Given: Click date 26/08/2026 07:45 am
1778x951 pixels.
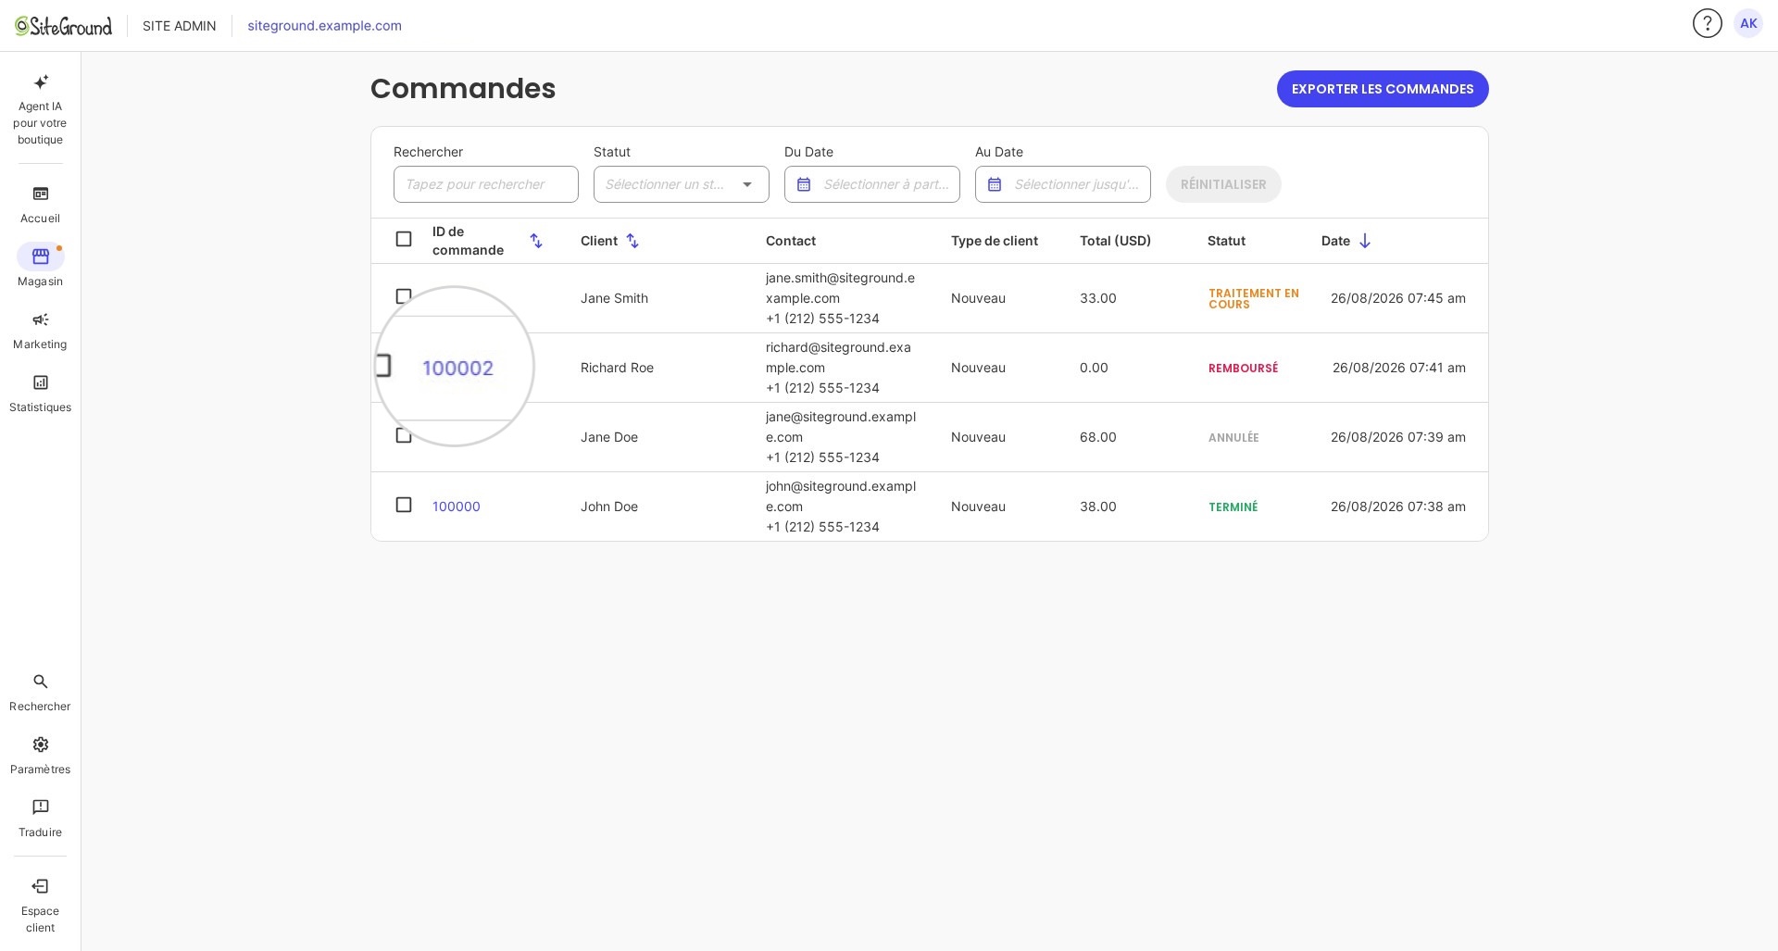Looking at the screenshot, I should click(1398, 298).
